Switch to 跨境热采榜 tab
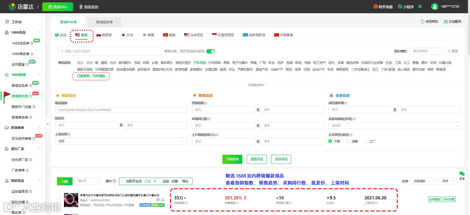470x215 pixels. tap(68, 22)
